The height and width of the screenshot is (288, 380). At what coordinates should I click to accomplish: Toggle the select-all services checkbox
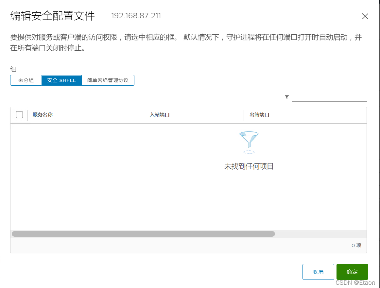coord(19,115)
